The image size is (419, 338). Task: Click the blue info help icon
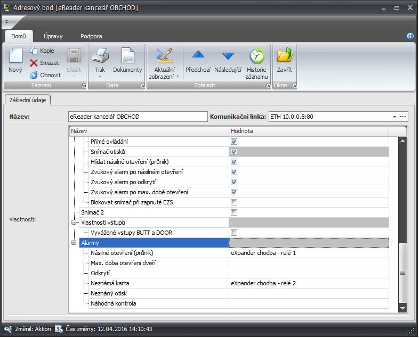(x=410, y=36)
